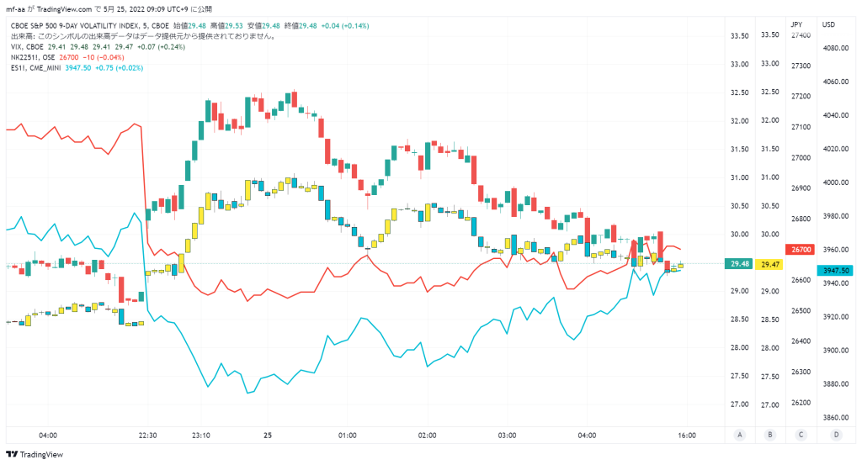This screenshot has height=465, width=862.
Task: Click the +0.04 (+0.14%) change value
Action: click(x=345, y=26)
